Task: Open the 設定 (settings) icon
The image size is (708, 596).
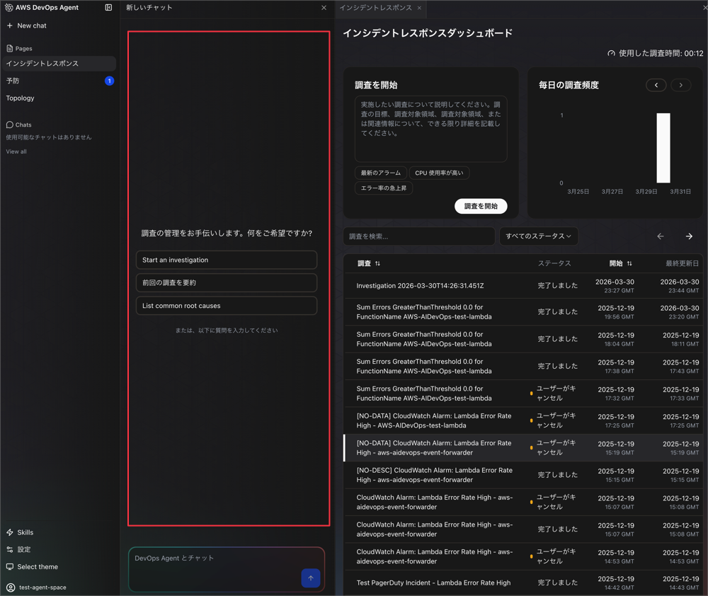Action: click(11, 549)
